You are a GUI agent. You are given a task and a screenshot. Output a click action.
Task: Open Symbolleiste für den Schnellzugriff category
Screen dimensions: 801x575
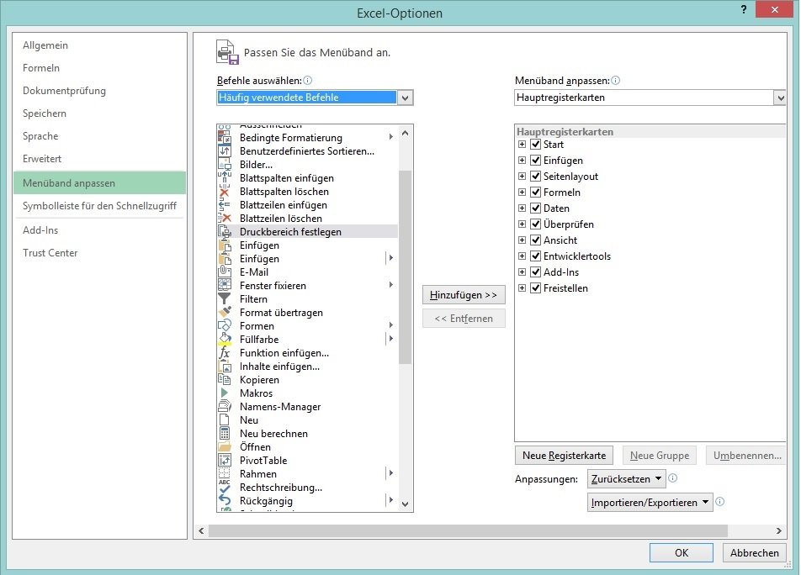click(99, 206)
